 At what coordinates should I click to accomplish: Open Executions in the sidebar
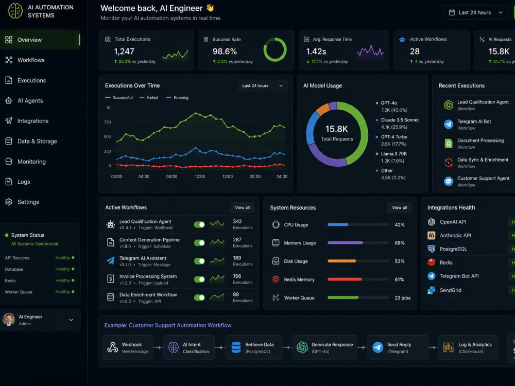click(40, 80)
